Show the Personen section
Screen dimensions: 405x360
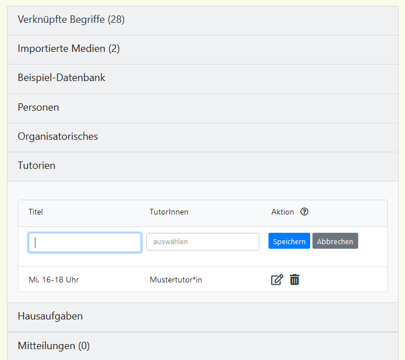point(38,107)
